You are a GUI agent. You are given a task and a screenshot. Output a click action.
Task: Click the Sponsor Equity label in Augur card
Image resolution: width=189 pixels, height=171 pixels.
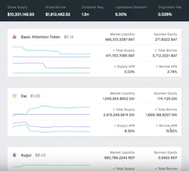[x=165, y=152]
